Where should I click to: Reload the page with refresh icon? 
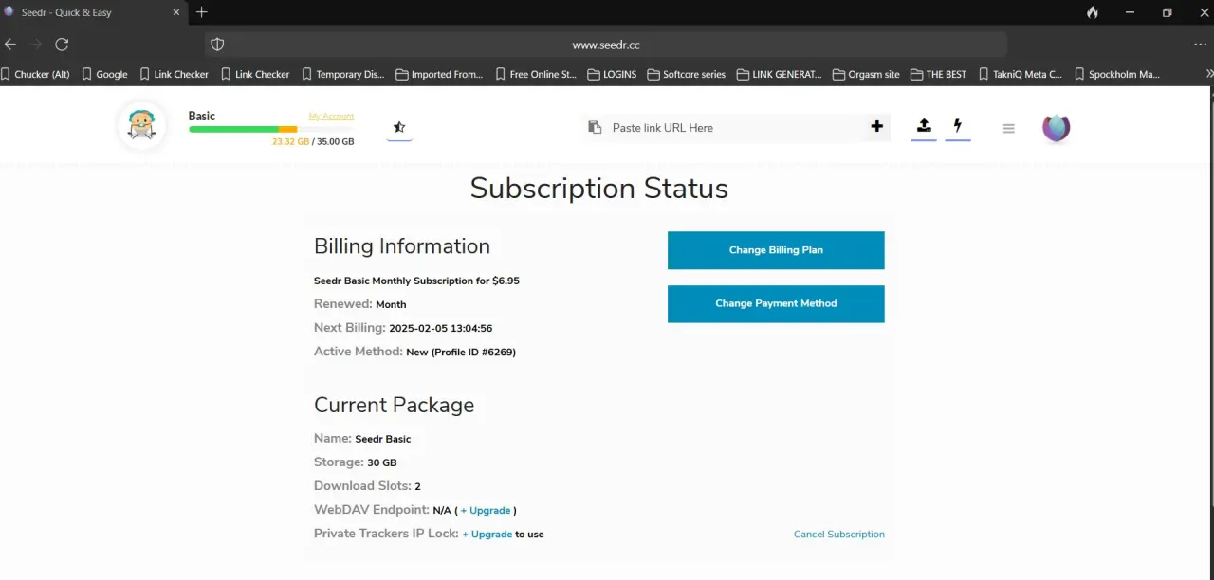62,45
